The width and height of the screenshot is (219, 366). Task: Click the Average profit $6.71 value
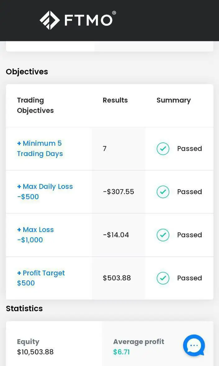(x=121, y=352)
